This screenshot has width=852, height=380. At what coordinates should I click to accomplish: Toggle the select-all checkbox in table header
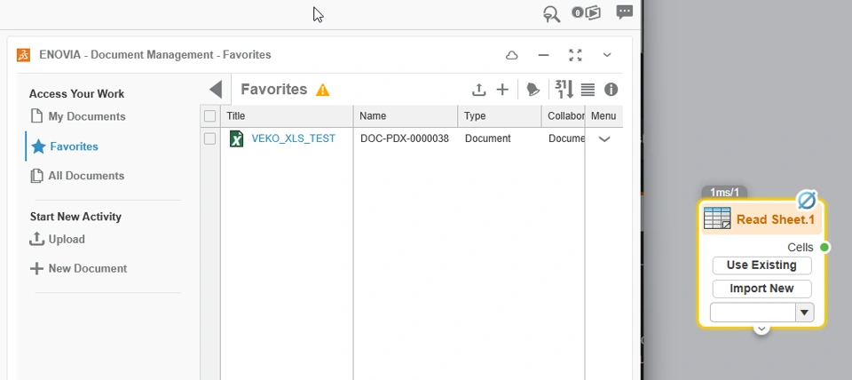tap(210, 116)
